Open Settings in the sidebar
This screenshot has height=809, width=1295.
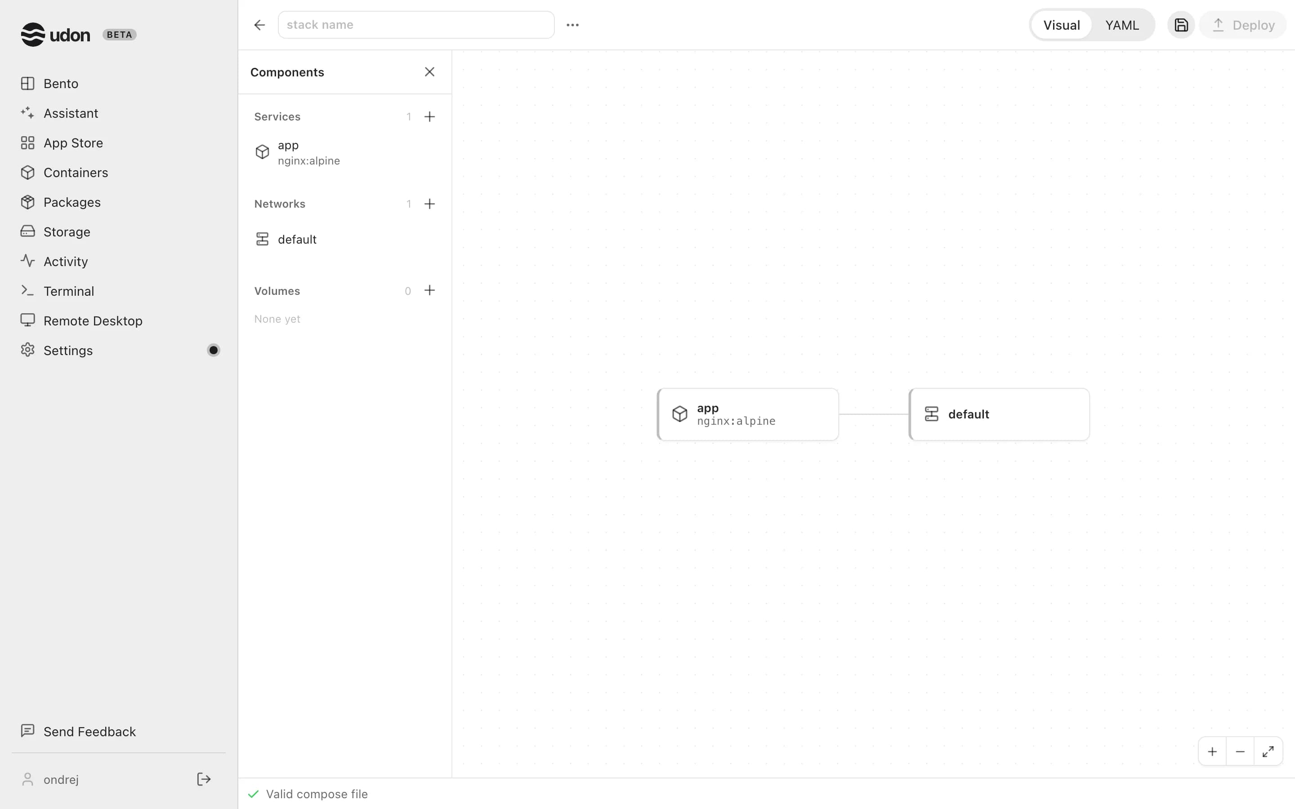[119, 351]
